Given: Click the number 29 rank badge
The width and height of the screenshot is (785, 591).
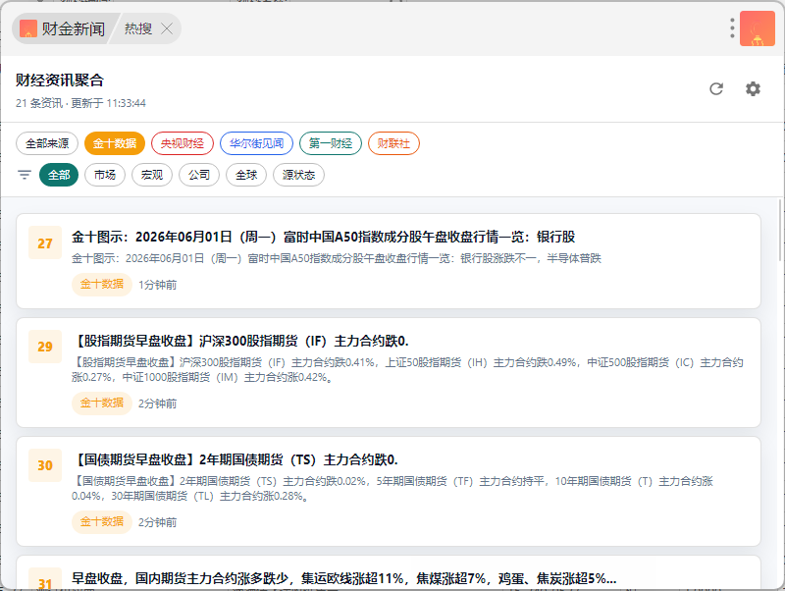Looking at the screenshot, I should point(45,347).
